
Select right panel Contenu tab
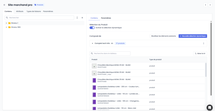tap(94, 18)
